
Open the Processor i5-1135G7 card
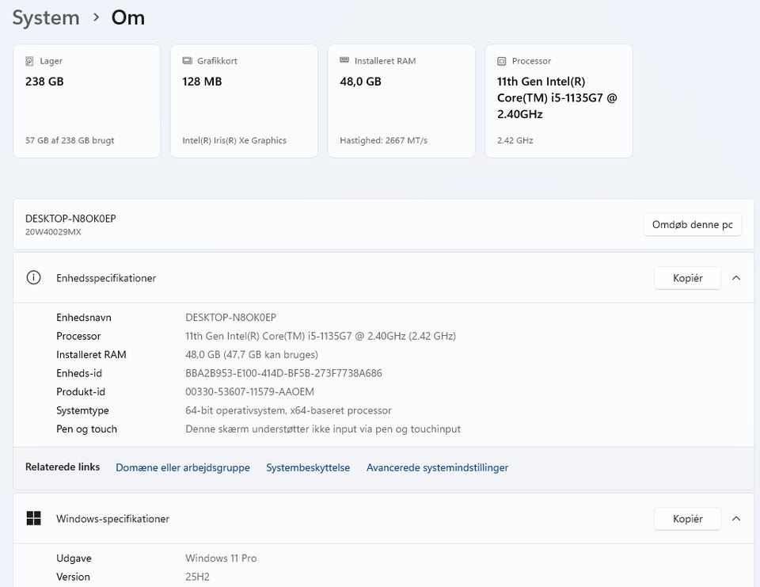pos(559,101)
